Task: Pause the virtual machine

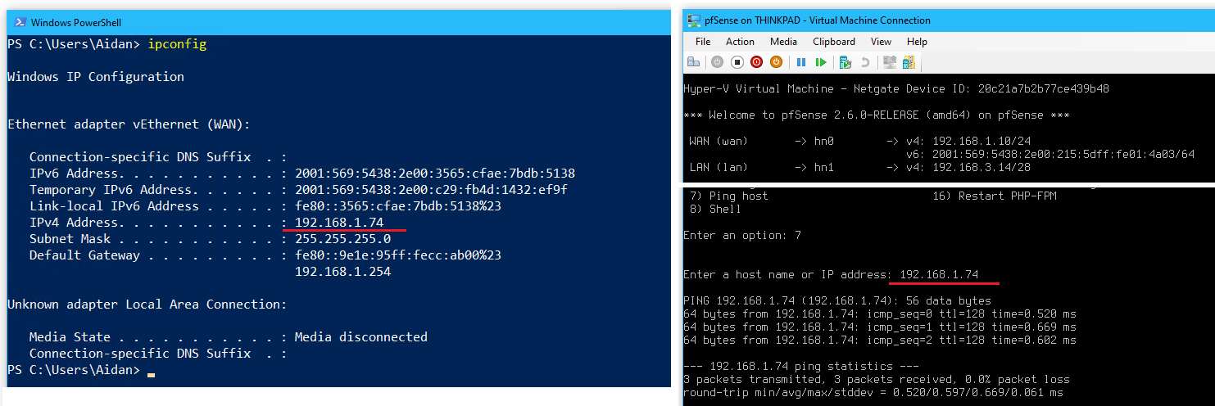Action: [801, 62]
